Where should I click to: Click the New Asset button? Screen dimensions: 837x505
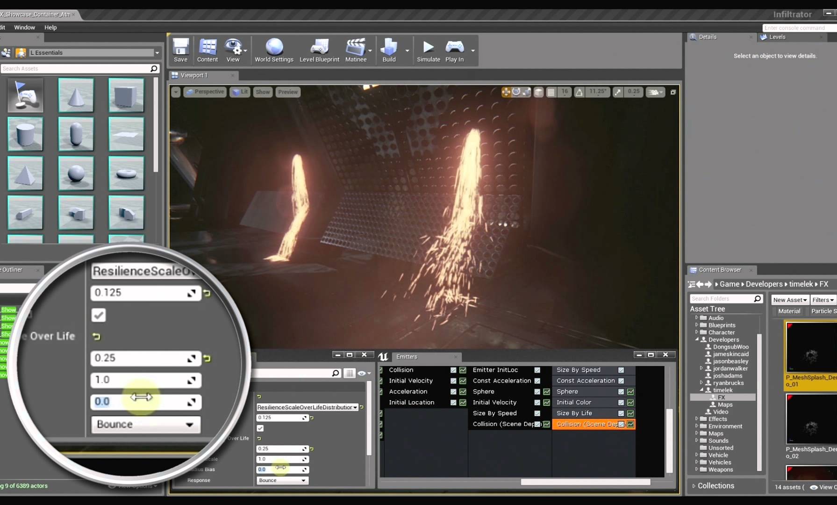pos(790,300)
